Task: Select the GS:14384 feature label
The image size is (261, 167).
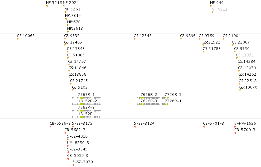Action: coord(247,62)
